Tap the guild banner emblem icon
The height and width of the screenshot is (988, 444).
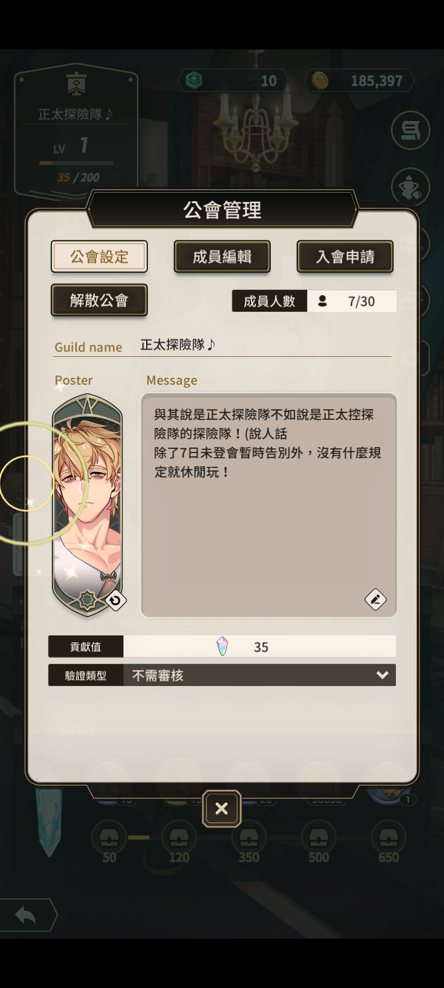[76, 85]
